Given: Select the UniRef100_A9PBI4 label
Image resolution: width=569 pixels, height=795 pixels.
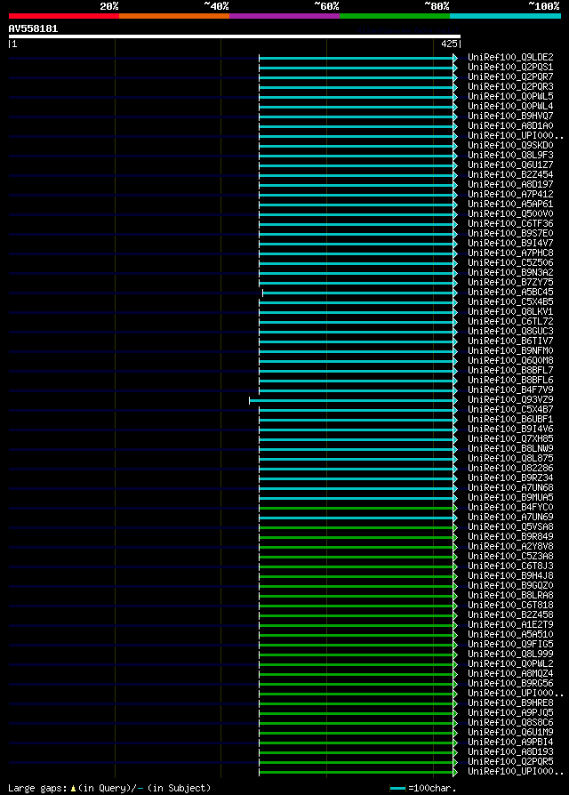Looking at the screenshot, I should [x=510, y=742].
